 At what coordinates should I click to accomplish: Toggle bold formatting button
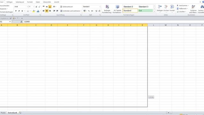[x=16, y=11]
